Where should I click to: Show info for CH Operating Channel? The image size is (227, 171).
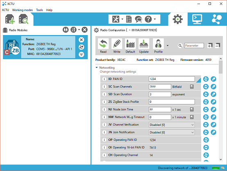104,155
